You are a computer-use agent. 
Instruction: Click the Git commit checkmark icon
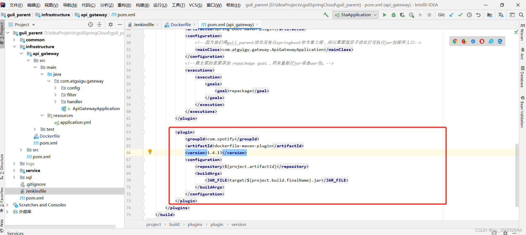460,15
